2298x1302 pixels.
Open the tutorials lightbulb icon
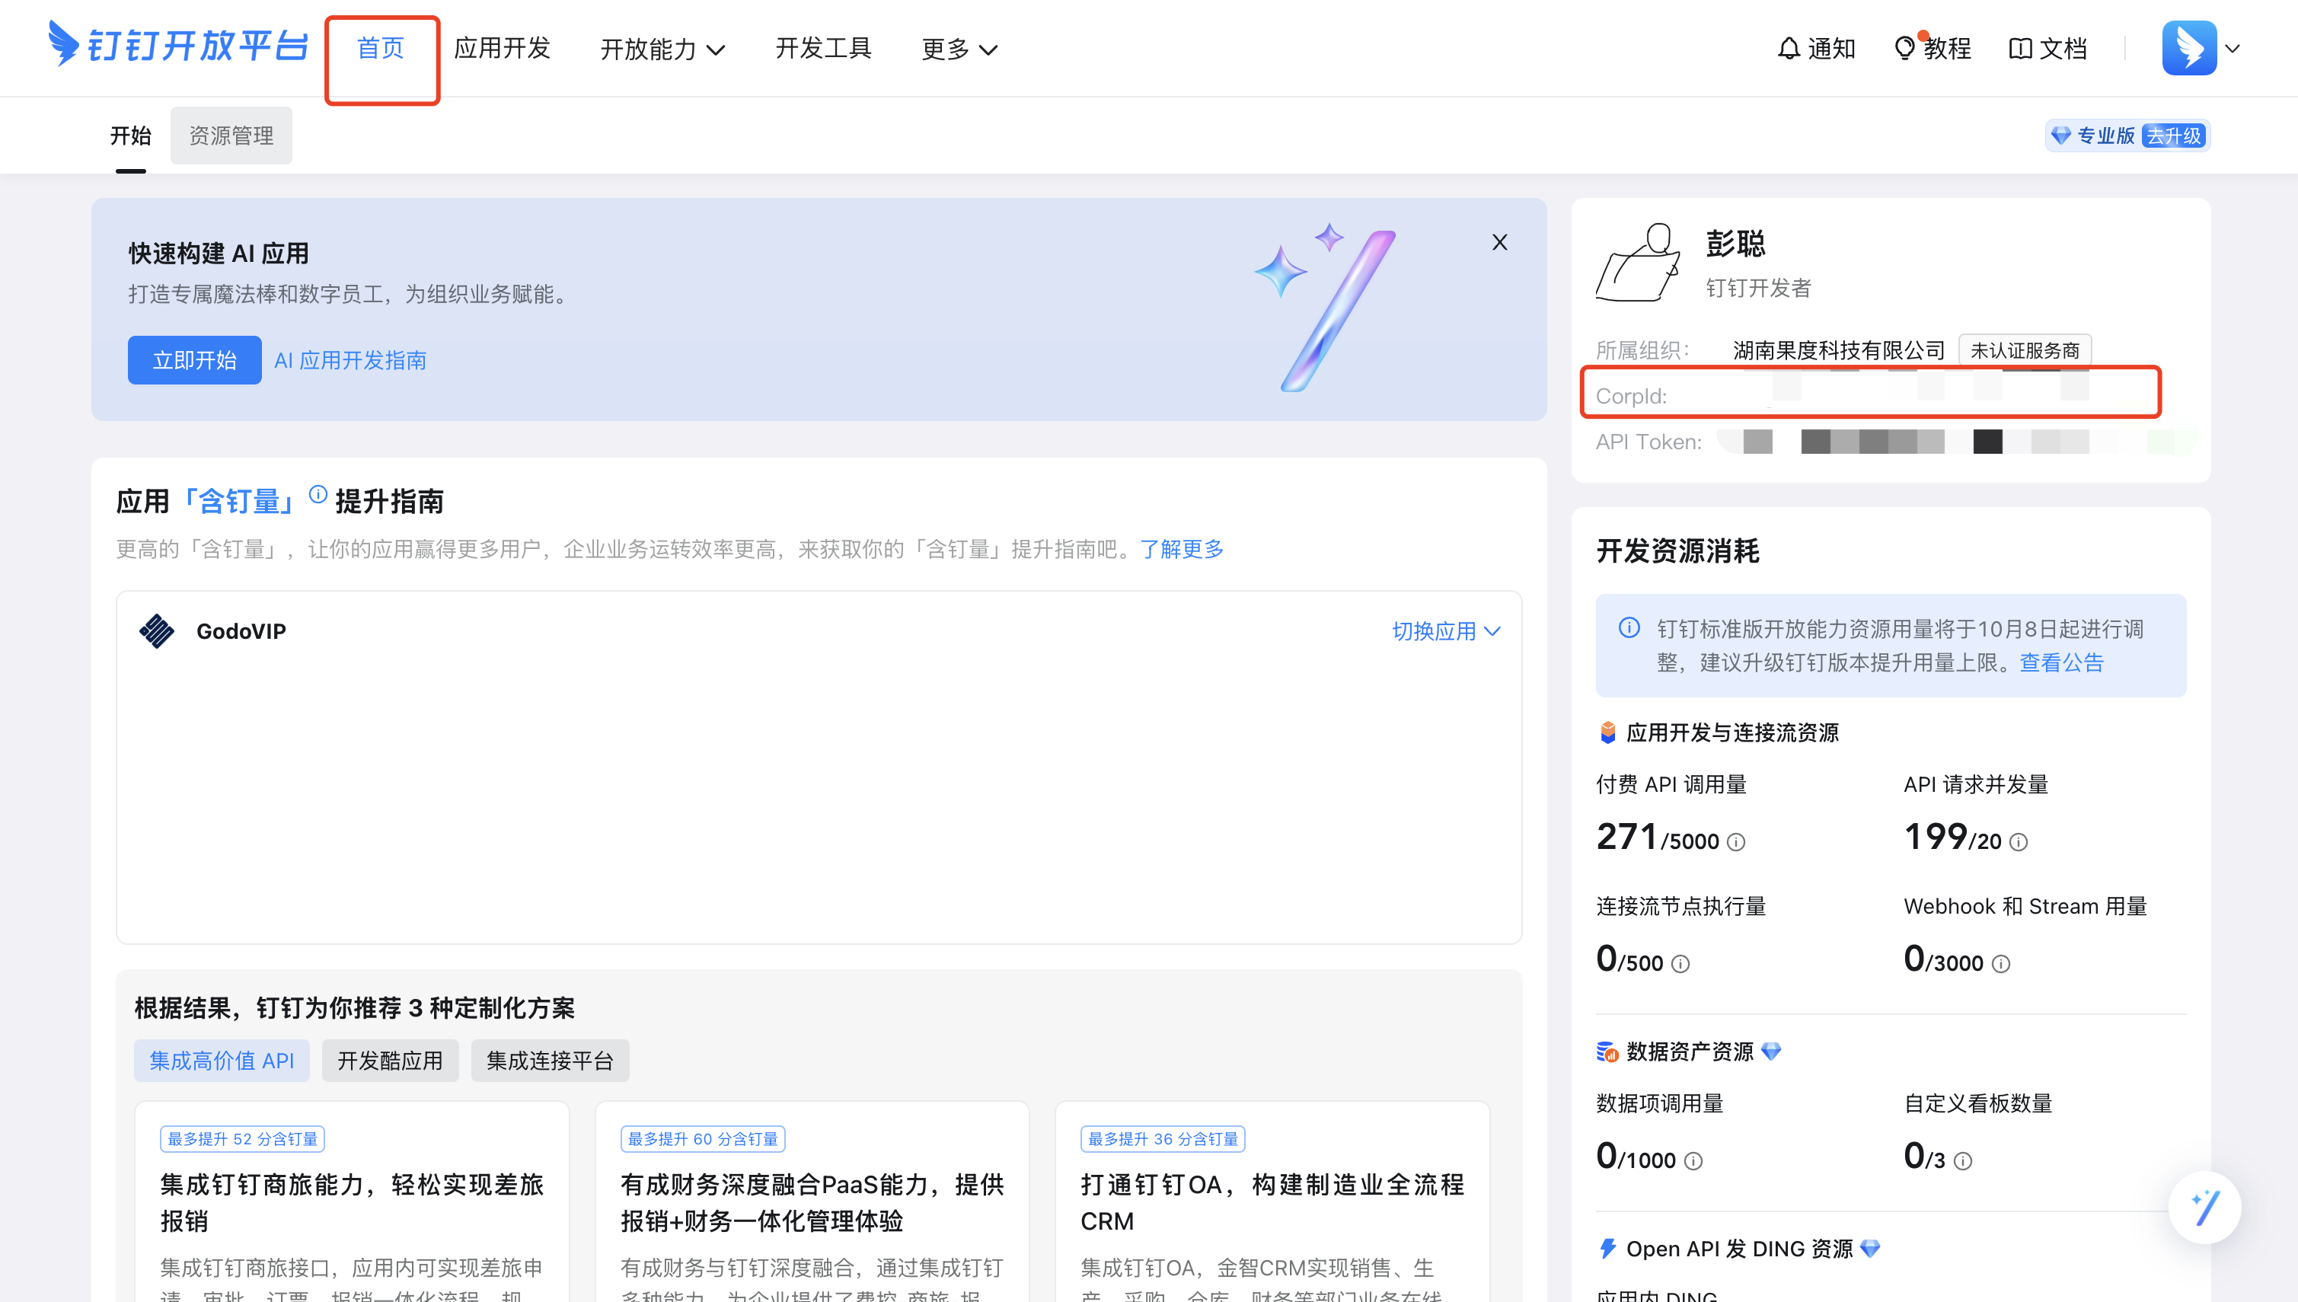1904,48
